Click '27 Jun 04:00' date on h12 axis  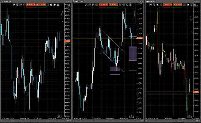click(x=96, y=118)
